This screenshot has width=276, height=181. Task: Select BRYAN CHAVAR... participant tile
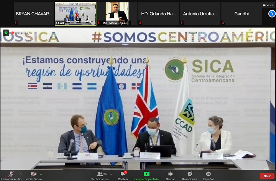pyautogui.click(x=34, y=14)
